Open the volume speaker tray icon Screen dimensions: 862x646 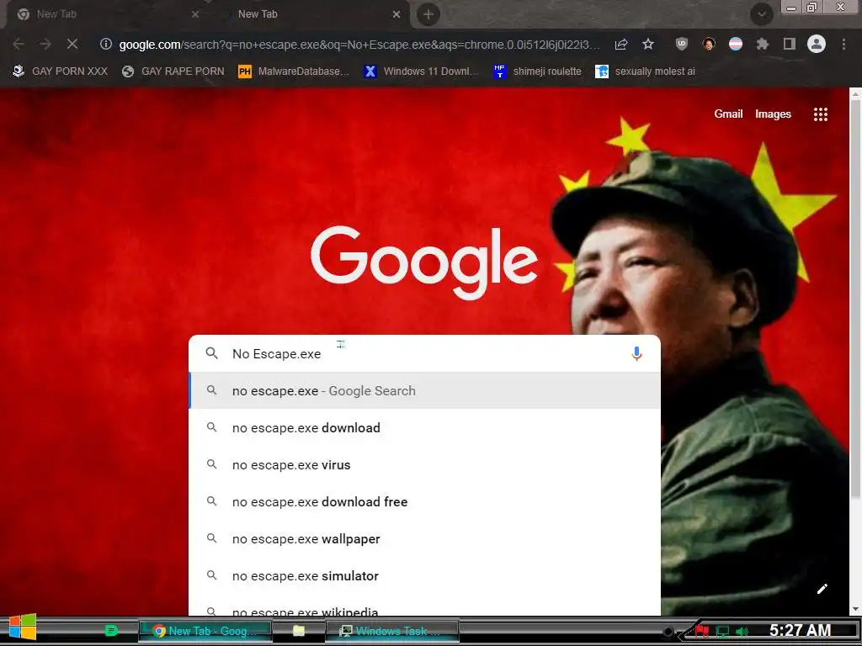point(742,632)
